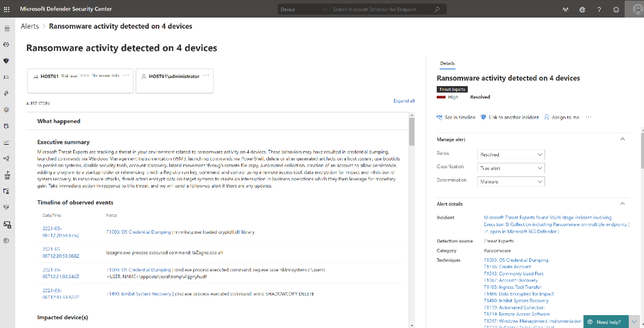
Task: Select the Details tab
Action: click(447, 64)
